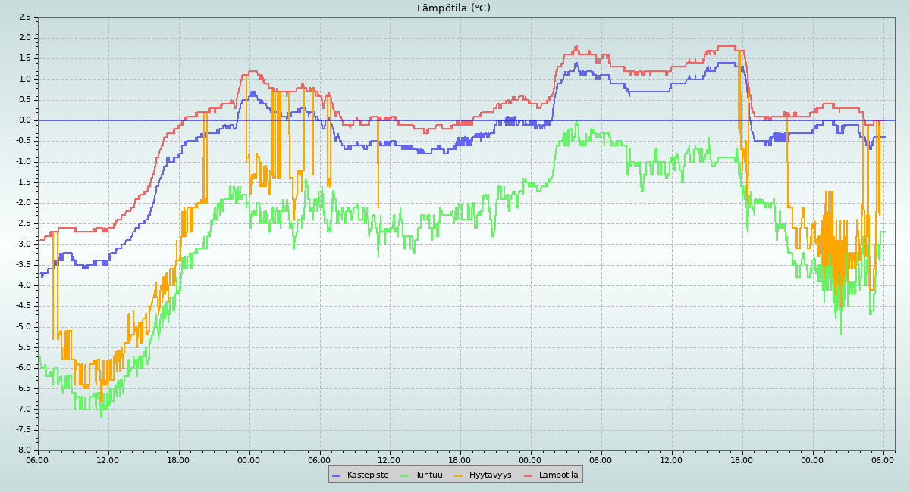Select the orange Hyytävyys legend line marker
The width and height of the screenshot is (910, 492).
coord(459,475)
